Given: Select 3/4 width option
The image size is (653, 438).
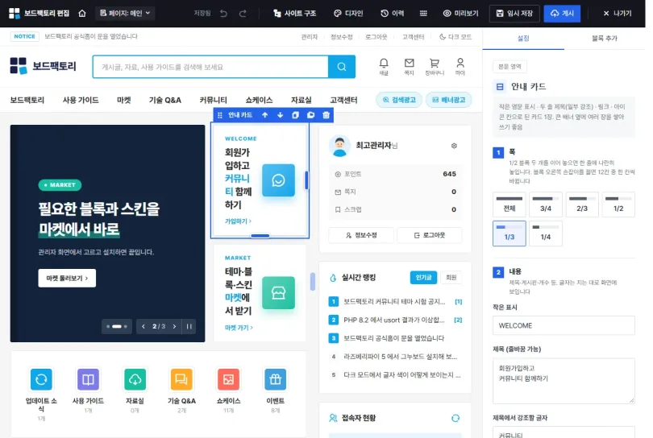Looking at the screenshot, I should pyautogui.click(x=546, y=205).
